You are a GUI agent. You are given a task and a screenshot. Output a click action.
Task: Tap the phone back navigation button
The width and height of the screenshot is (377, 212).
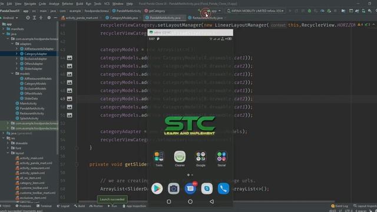tap(211, 201)
